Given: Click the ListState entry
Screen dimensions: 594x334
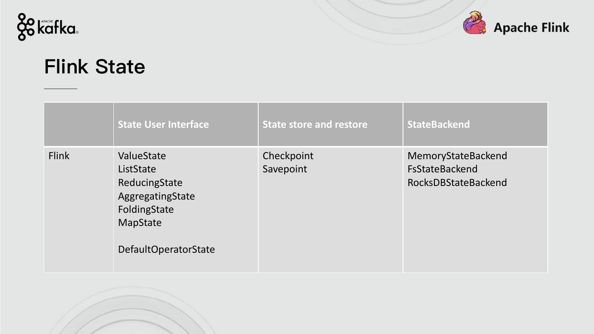Looking at the screenshot, I should 137,169.
